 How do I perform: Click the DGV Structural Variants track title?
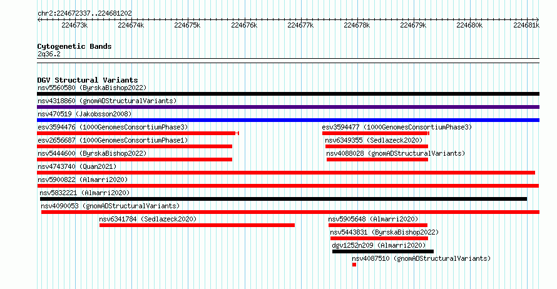[x=88, y=80]
